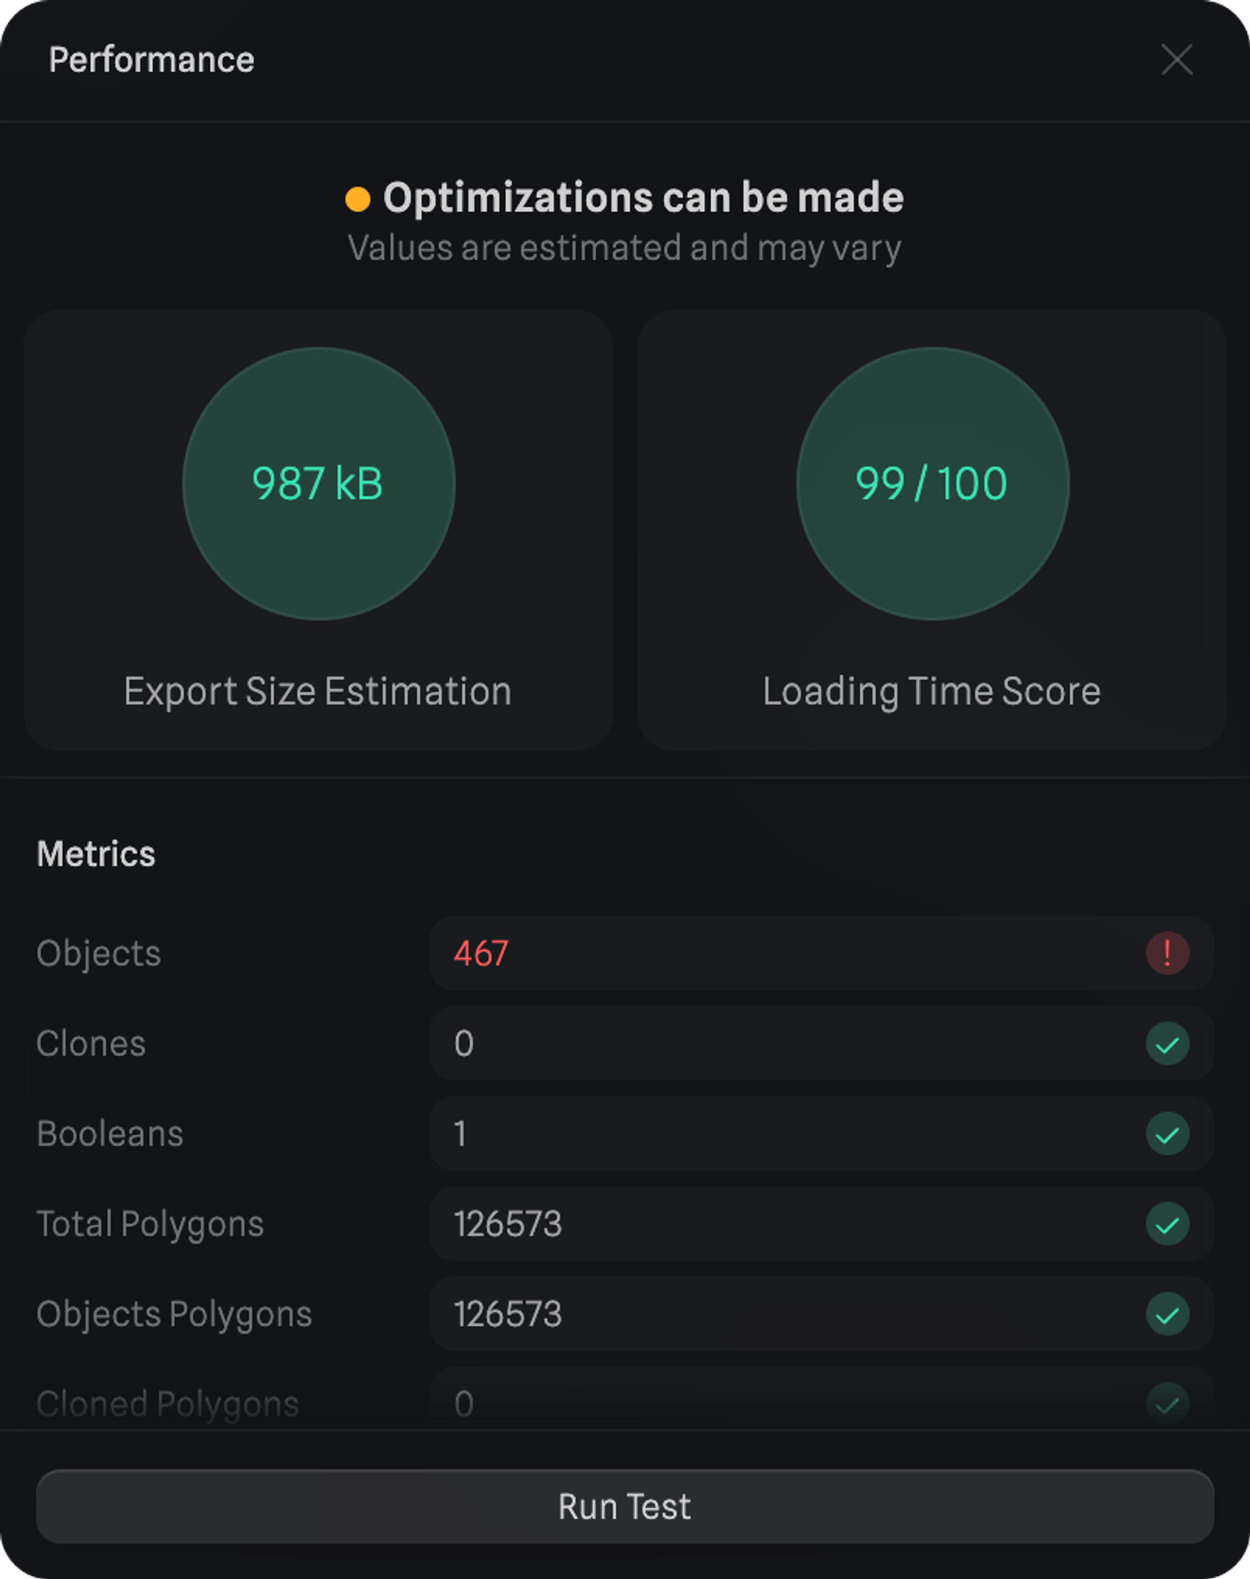1250x1579 pixels.
Task: Click the Objects Polygons checkmark icon
Action: [1167, 1314]
